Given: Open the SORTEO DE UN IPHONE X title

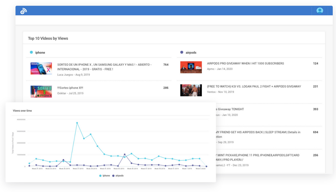Looking at the screenshot, I should pos(104,67).
